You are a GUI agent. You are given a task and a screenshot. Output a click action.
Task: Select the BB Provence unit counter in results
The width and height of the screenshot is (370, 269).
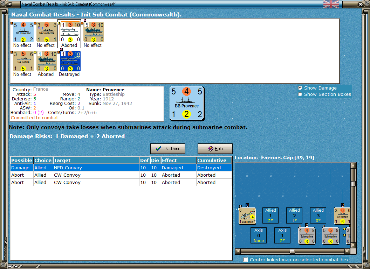[23, 32]
